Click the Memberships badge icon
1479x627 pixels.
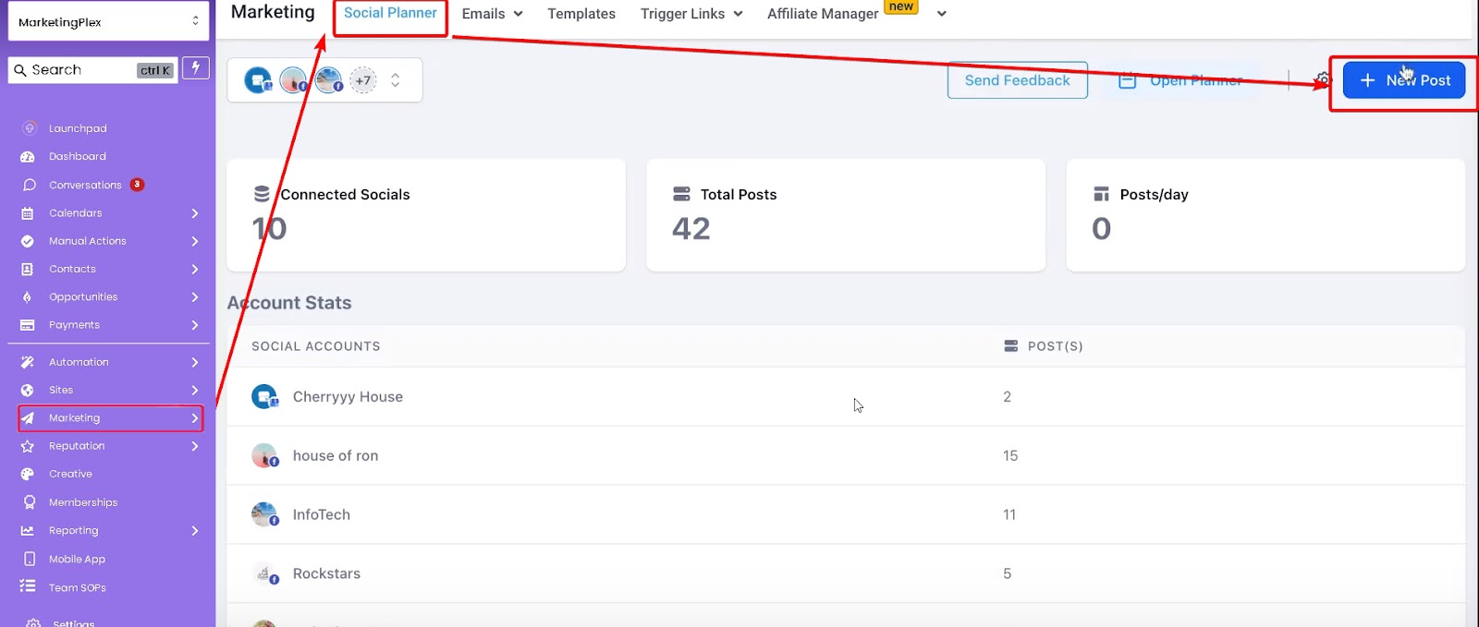click(x=29, y=502)
